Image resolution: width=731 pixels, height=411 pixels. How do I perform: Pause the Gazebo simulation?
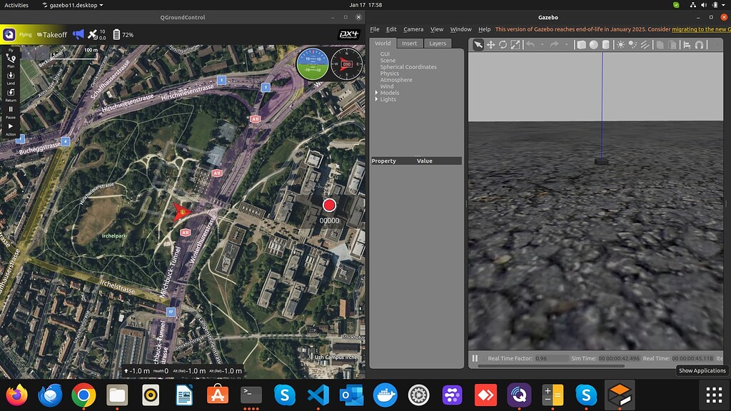pos(474,358)
